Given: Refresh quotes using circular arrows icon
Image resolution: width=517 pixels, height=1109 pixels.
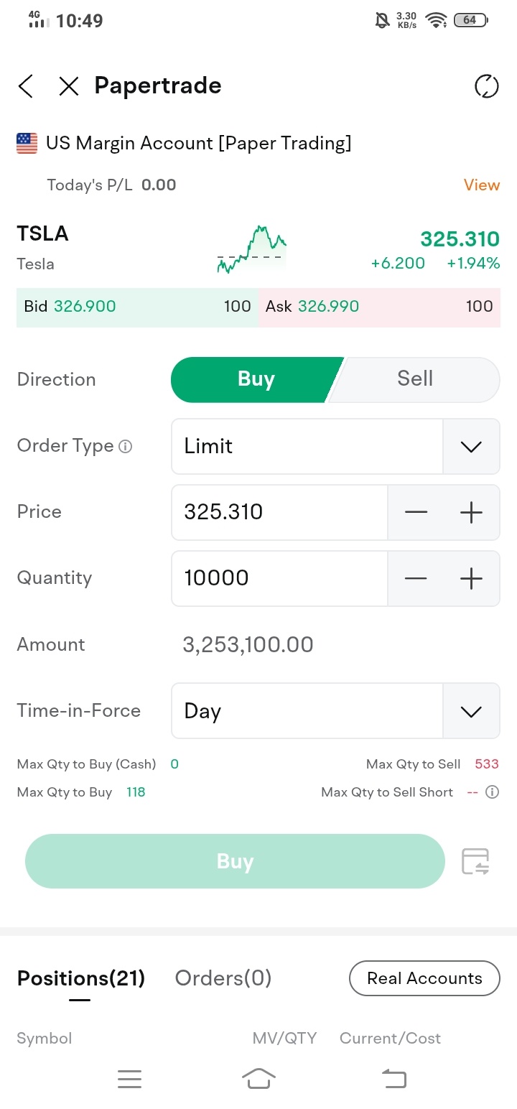Looking at the screenshot, I should click(486, 86).
